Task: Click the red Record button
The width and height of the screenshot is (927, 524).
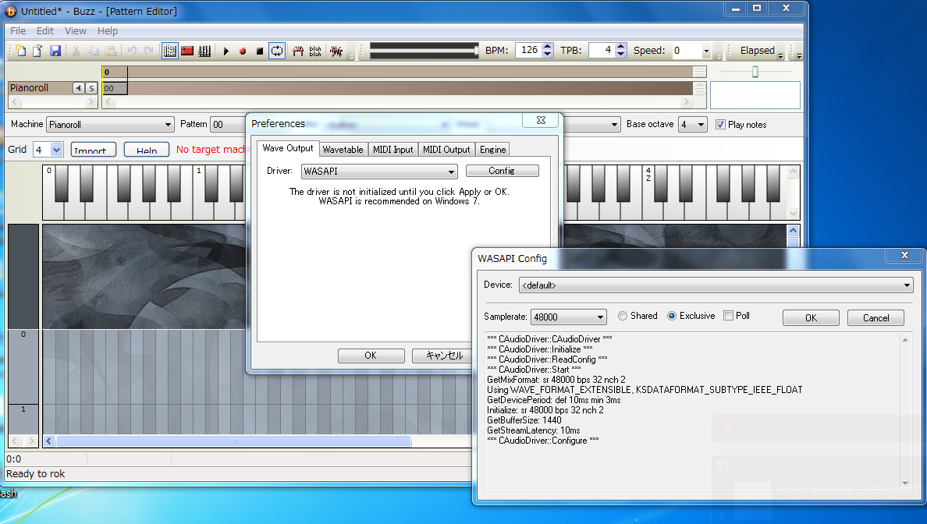Action: [x=243, y=51]
